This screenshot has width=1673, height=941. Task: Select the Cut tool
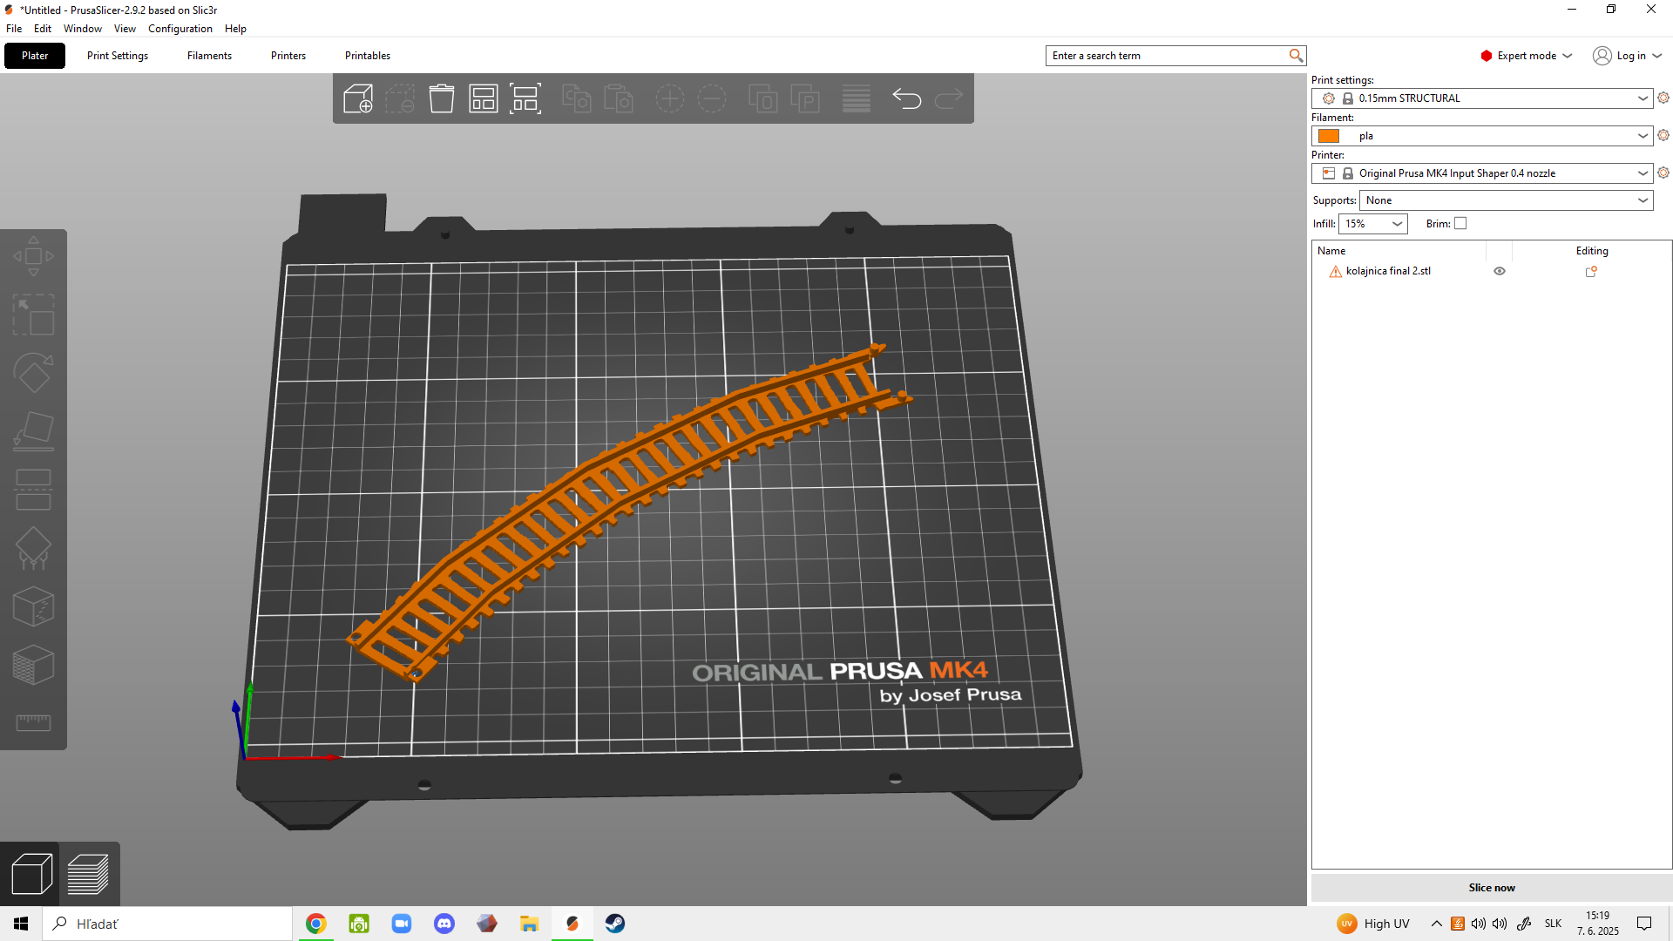(33, 490)
